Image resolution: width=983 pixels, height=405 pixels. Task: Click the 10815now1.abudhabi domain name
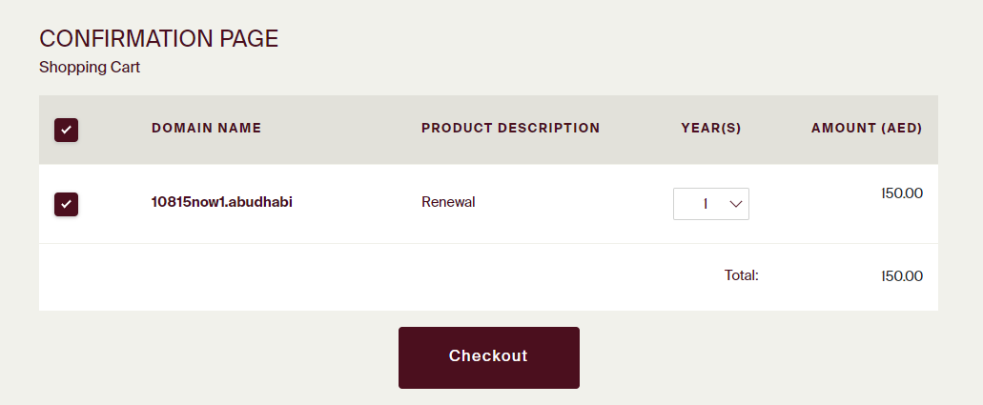click(221, 202)
